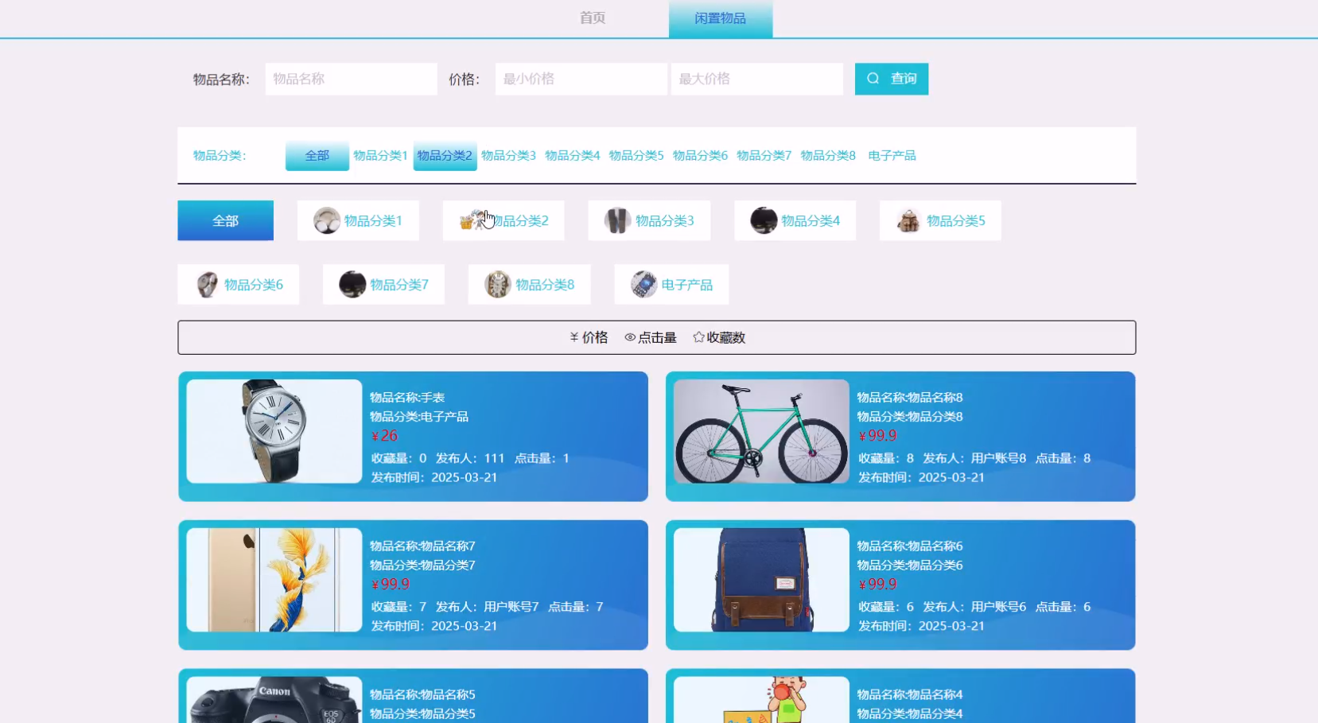Click 物品分类:物品分类5 on Canon camera card

tap(422, 714)
